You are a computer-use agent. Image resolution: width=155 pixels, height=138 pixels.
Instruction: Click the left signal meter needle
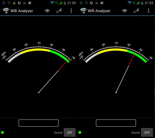pos(54,76)
